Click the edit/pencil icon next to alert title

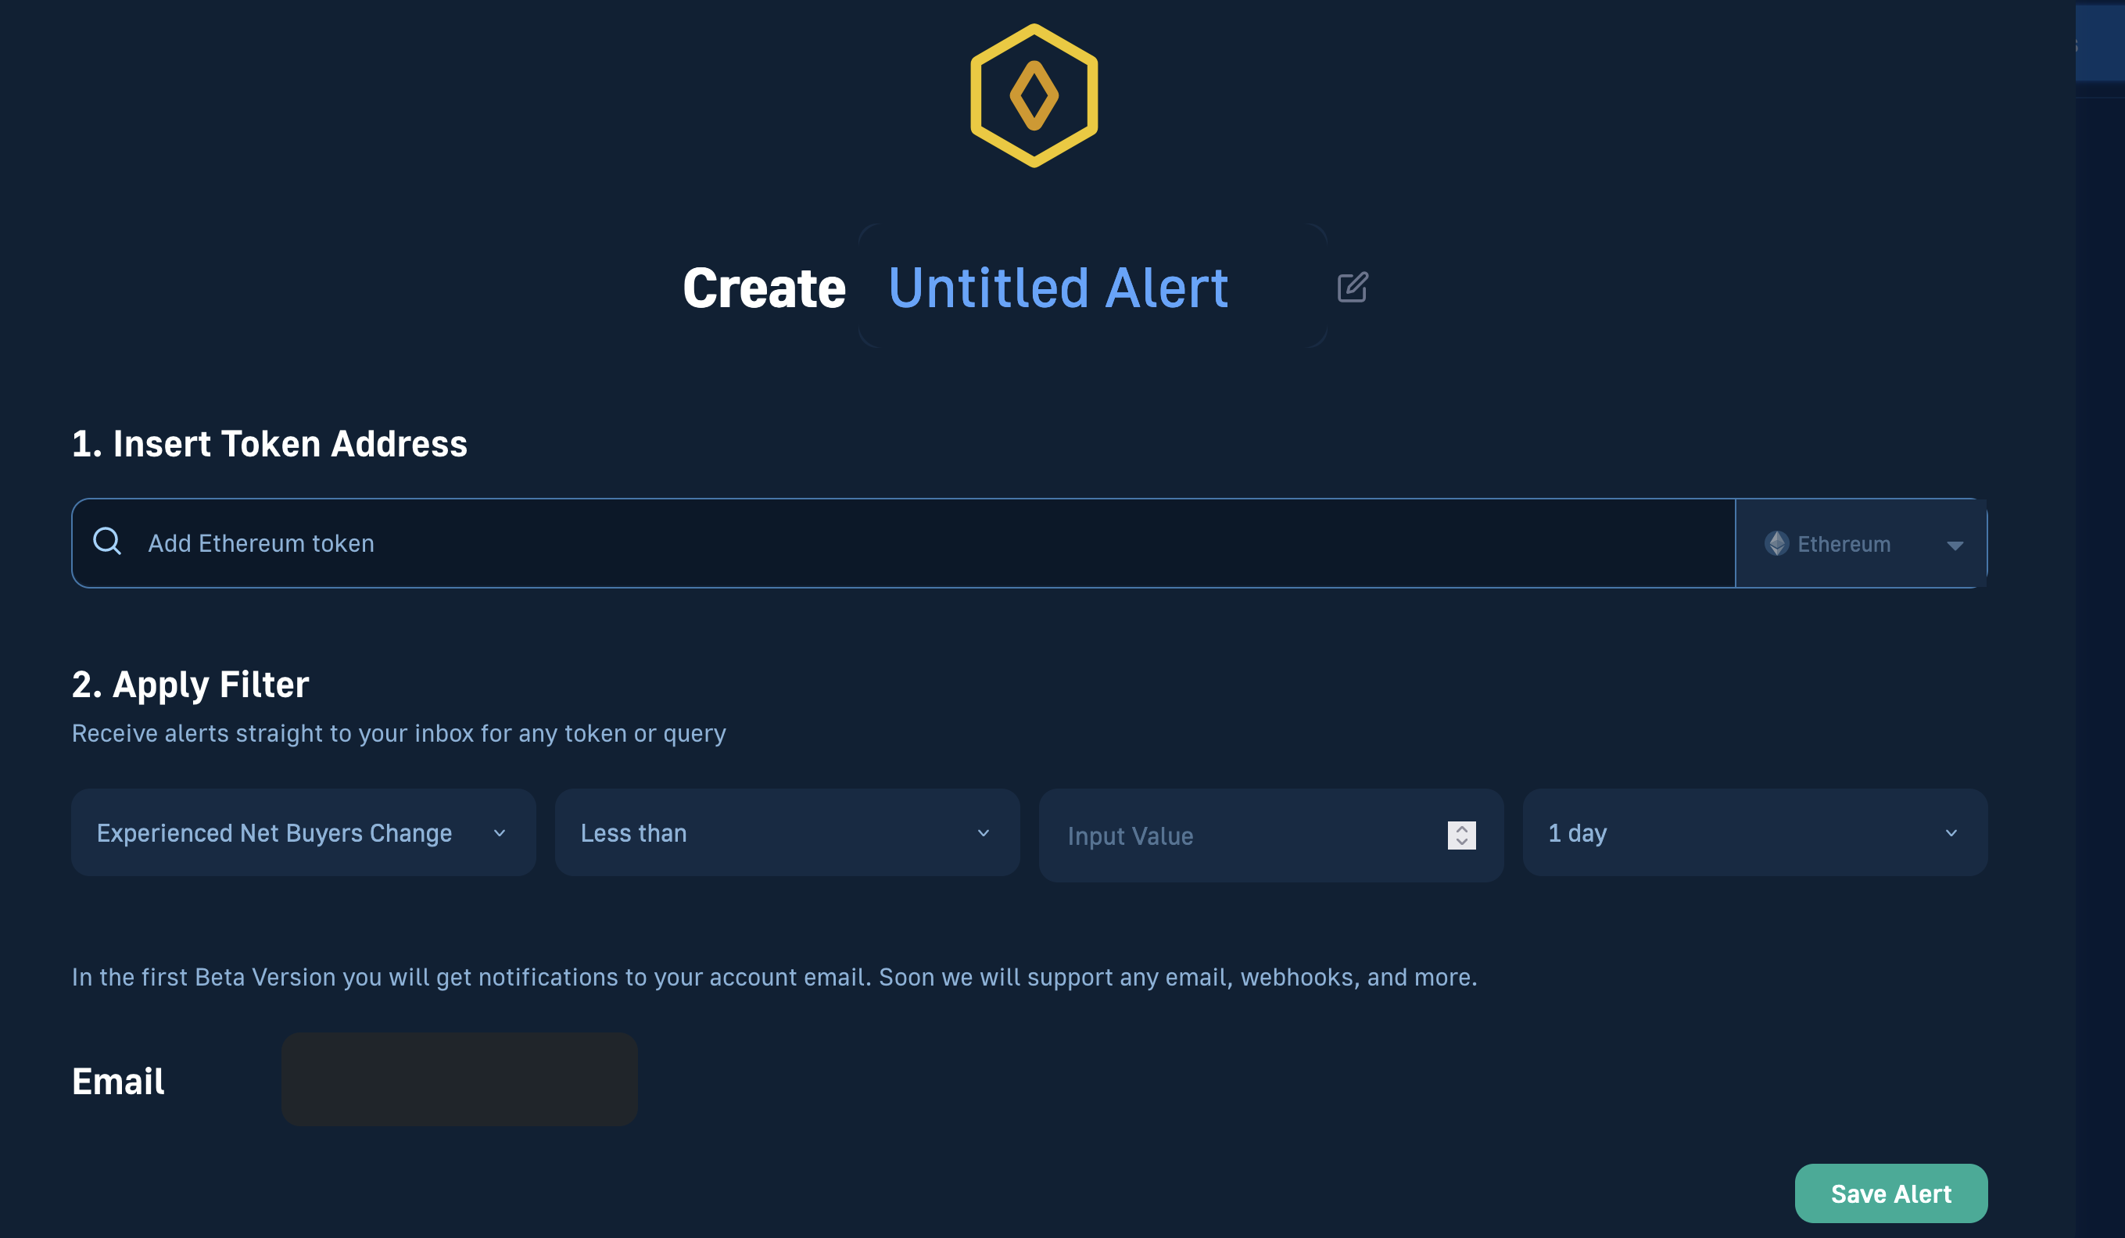(1353, 286)
